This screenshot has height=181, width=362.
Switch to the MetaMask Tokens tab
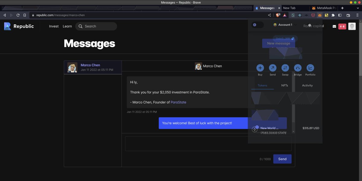(x=262, y=85)
